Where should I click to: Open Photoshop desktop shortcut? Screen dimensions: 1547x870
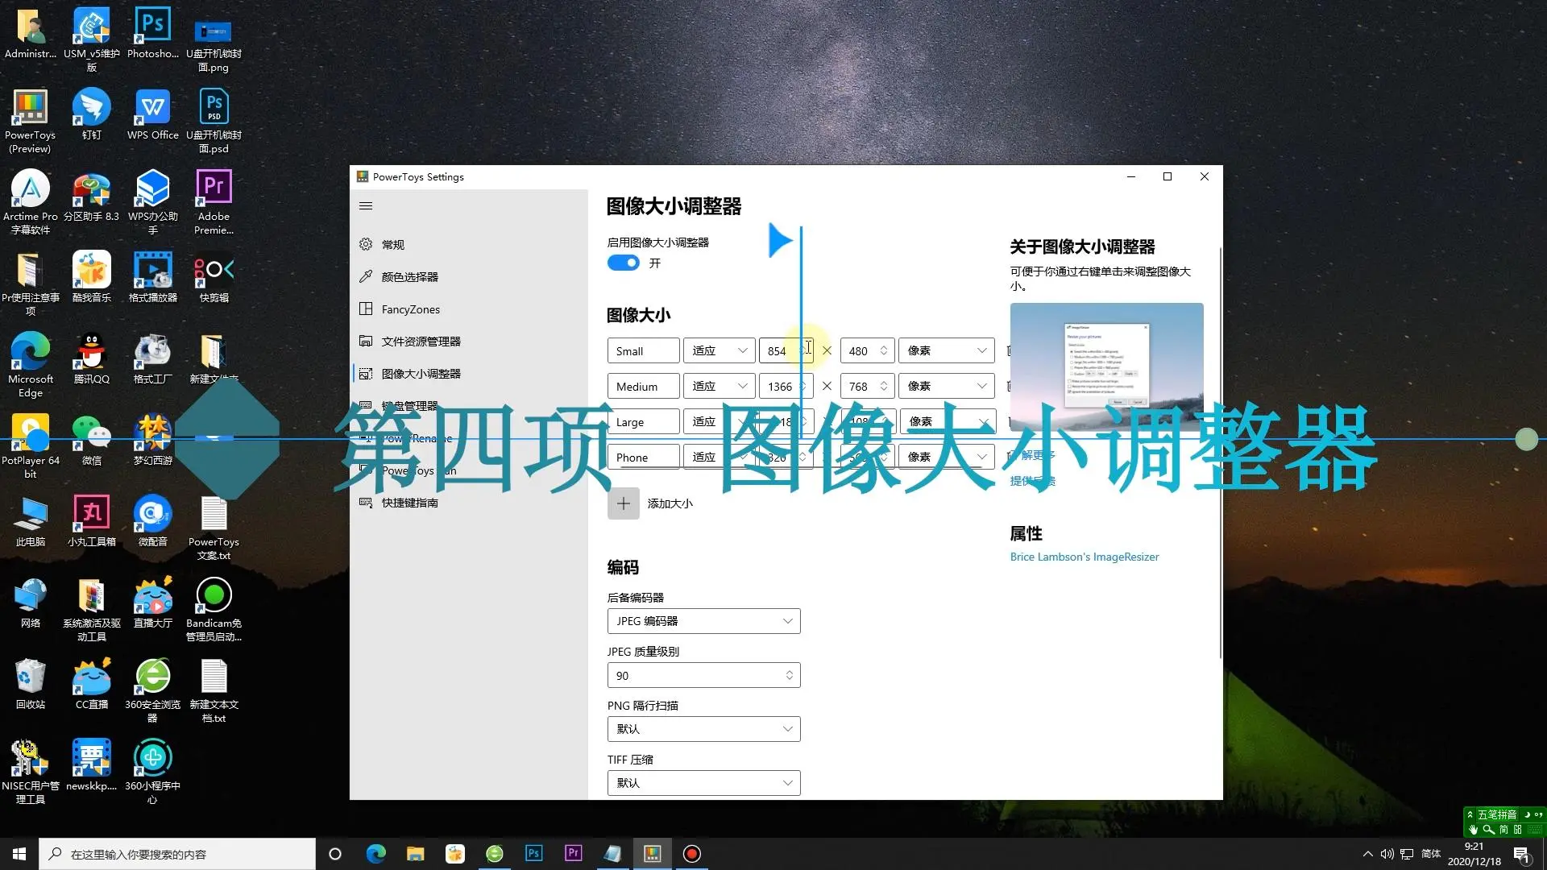(153, 33)
